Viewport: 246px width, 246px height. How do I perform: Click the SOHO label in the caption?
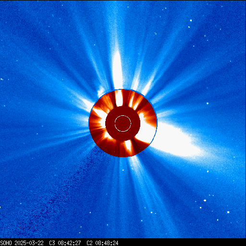click(6, 243)
